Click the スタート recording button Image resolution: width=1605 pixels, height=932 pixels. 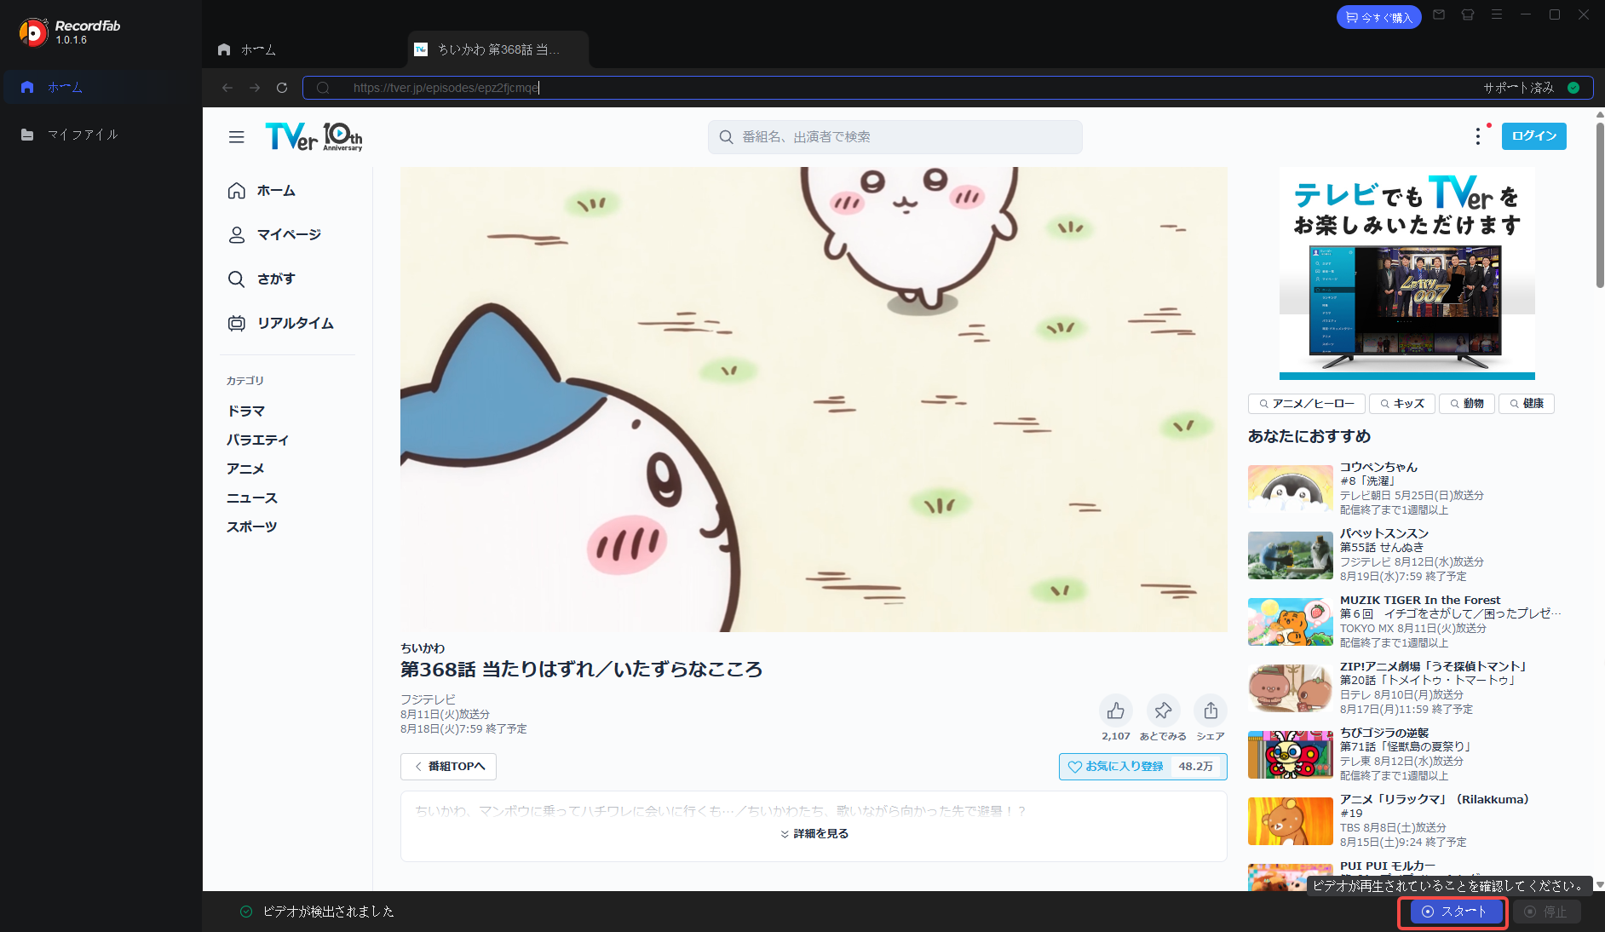pos(1454,912)
